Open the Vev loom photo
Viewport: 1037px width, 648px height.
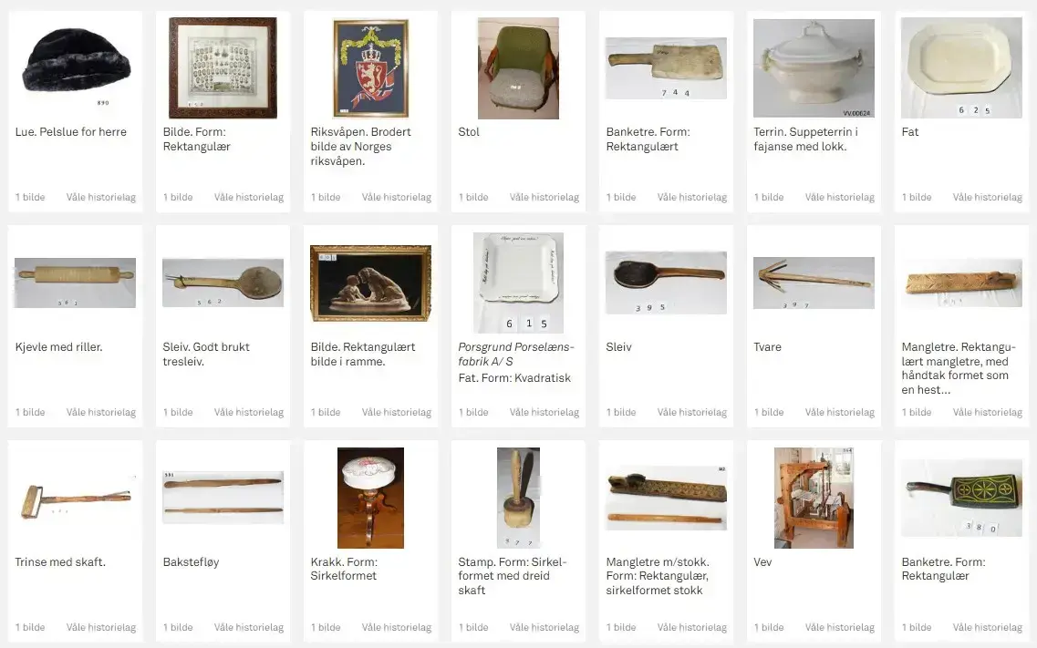814,498
